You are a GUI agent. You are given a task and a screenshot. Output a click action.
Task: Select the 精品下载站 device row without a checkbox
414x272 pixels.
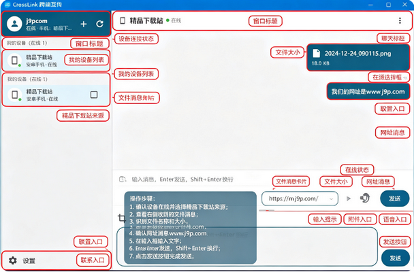coord(56,61)
